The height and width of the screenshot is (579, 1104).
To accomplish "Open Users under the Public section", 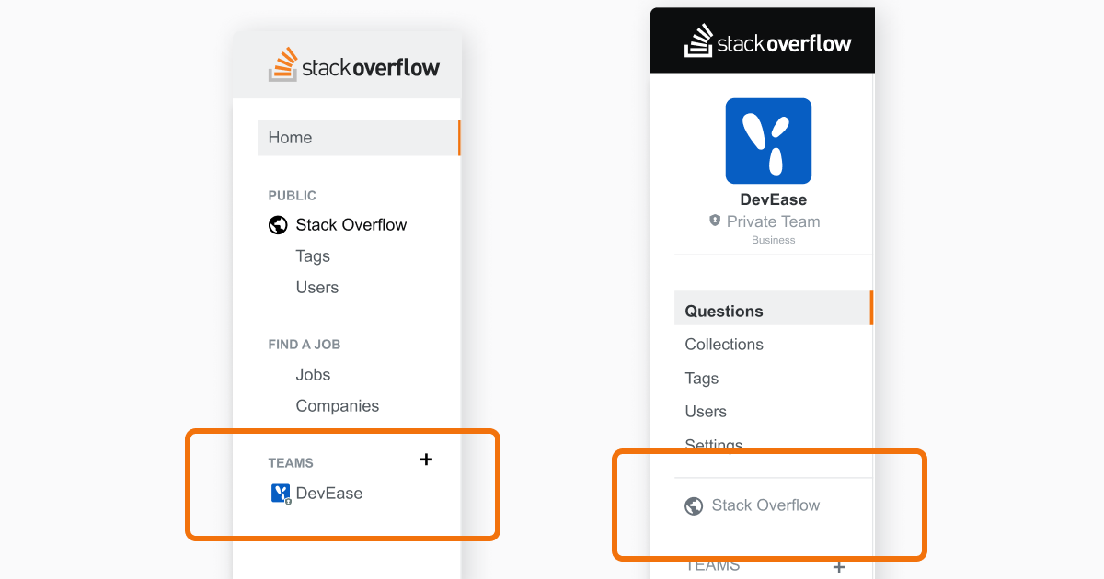I will click(x=317, y=288).
